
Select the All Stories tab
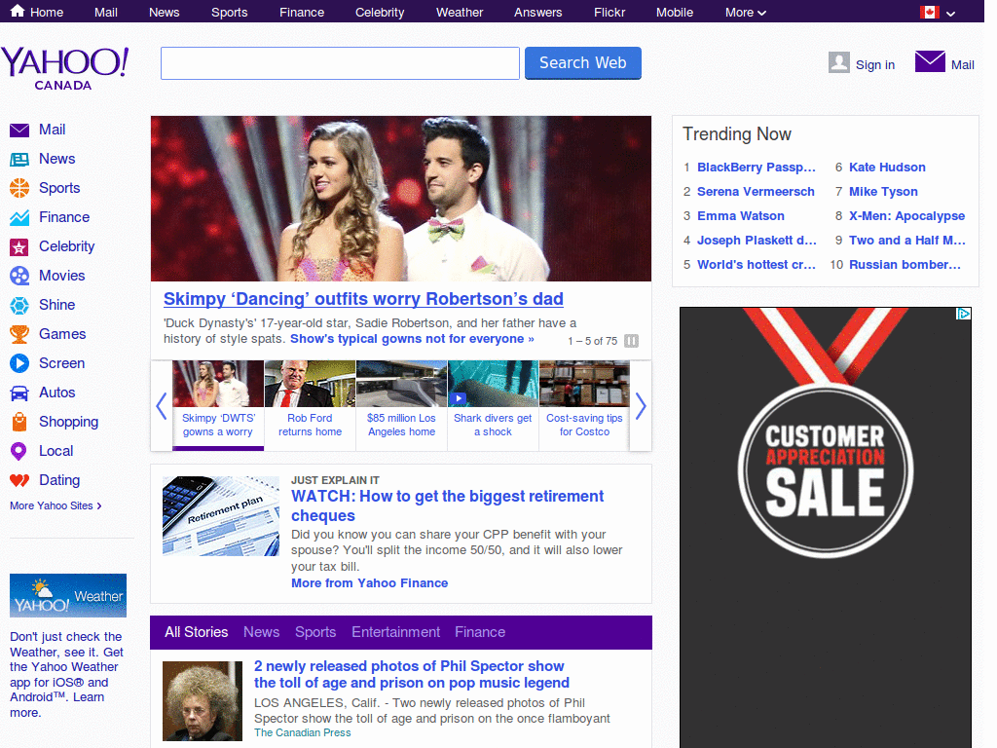click(196, 632)
